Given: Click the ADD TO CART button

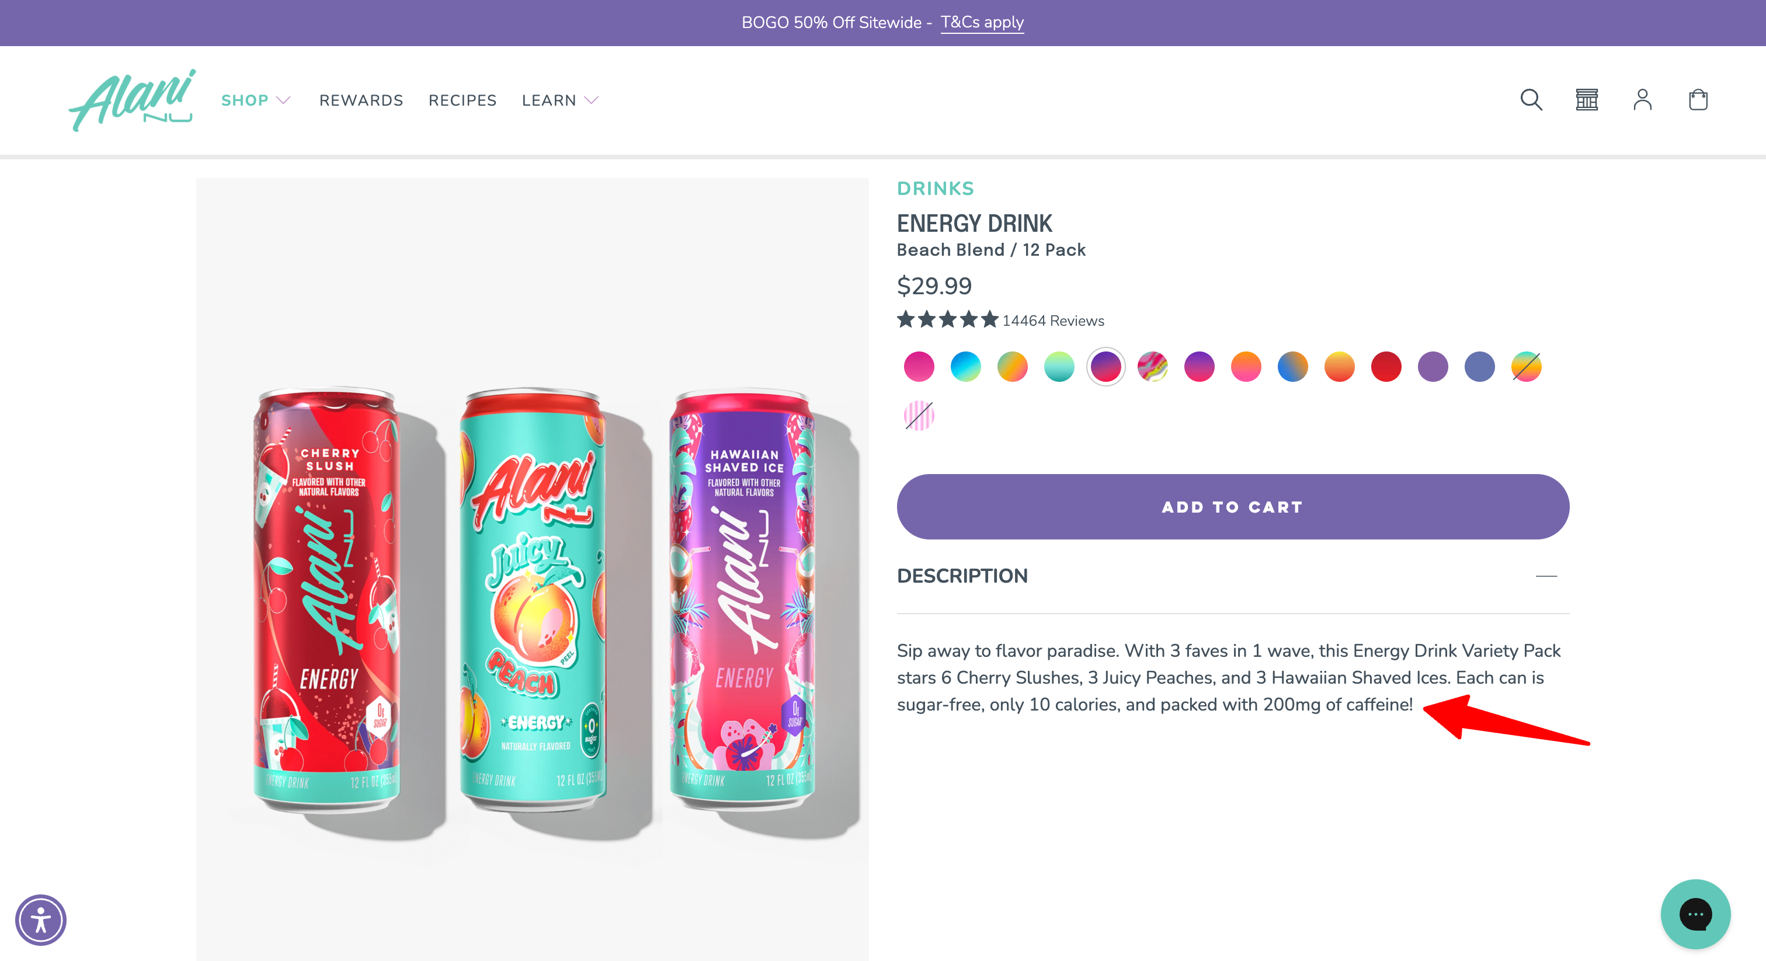Looking at the screenshot, I should pyautogui.click(x=1233, y=507).
